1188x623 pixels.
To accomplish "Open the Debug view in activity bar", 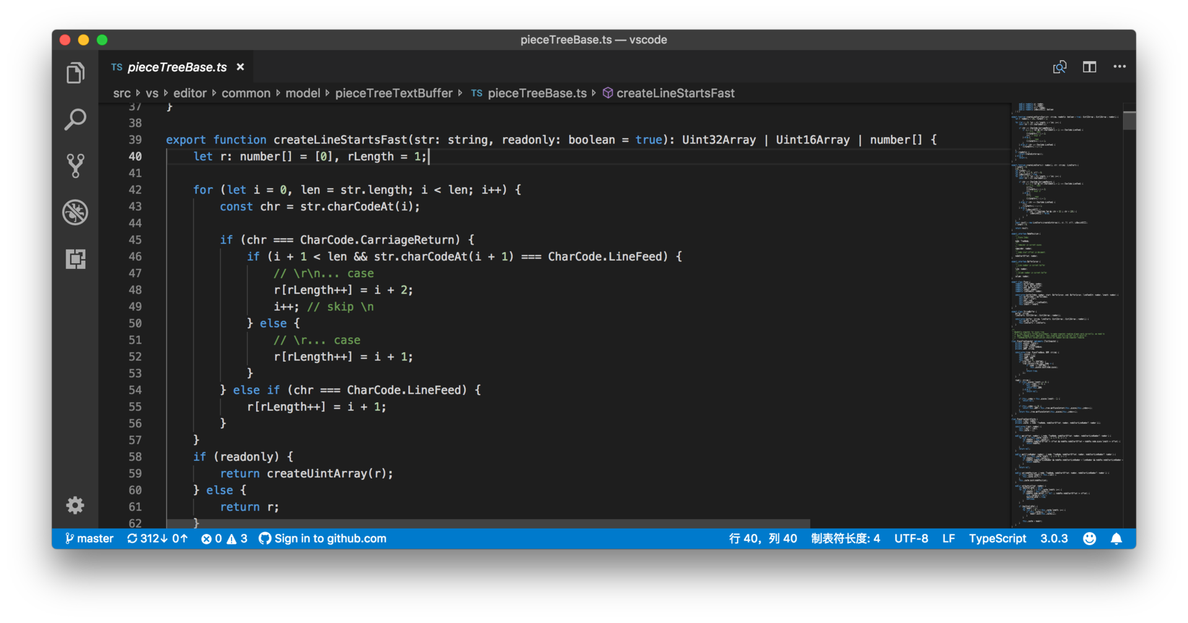I will pos(75,213).
